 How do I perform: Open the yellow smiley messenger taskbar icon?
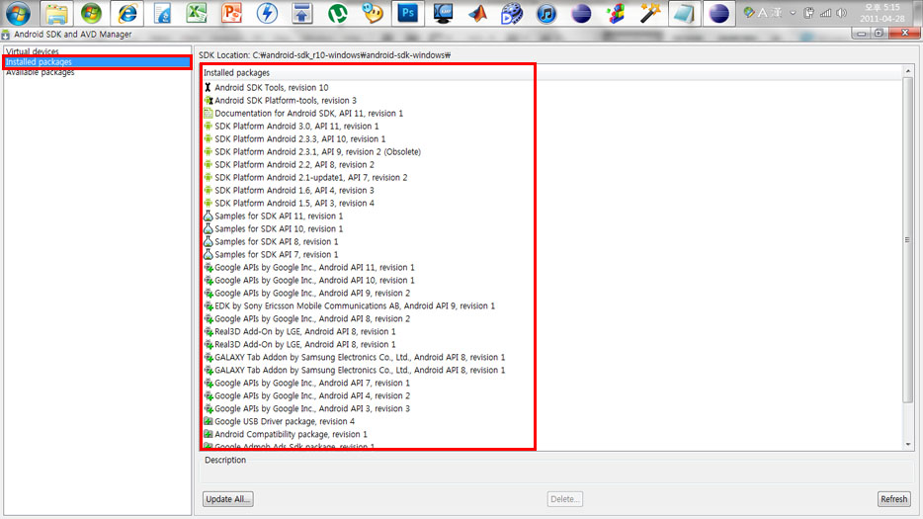pos(373,13)
